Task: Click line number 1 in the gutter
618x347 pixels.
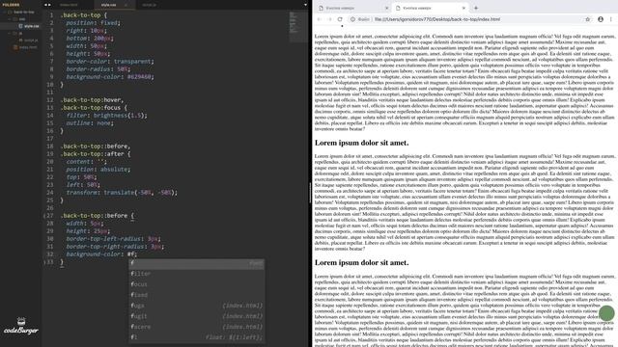Action: [51, 15]
